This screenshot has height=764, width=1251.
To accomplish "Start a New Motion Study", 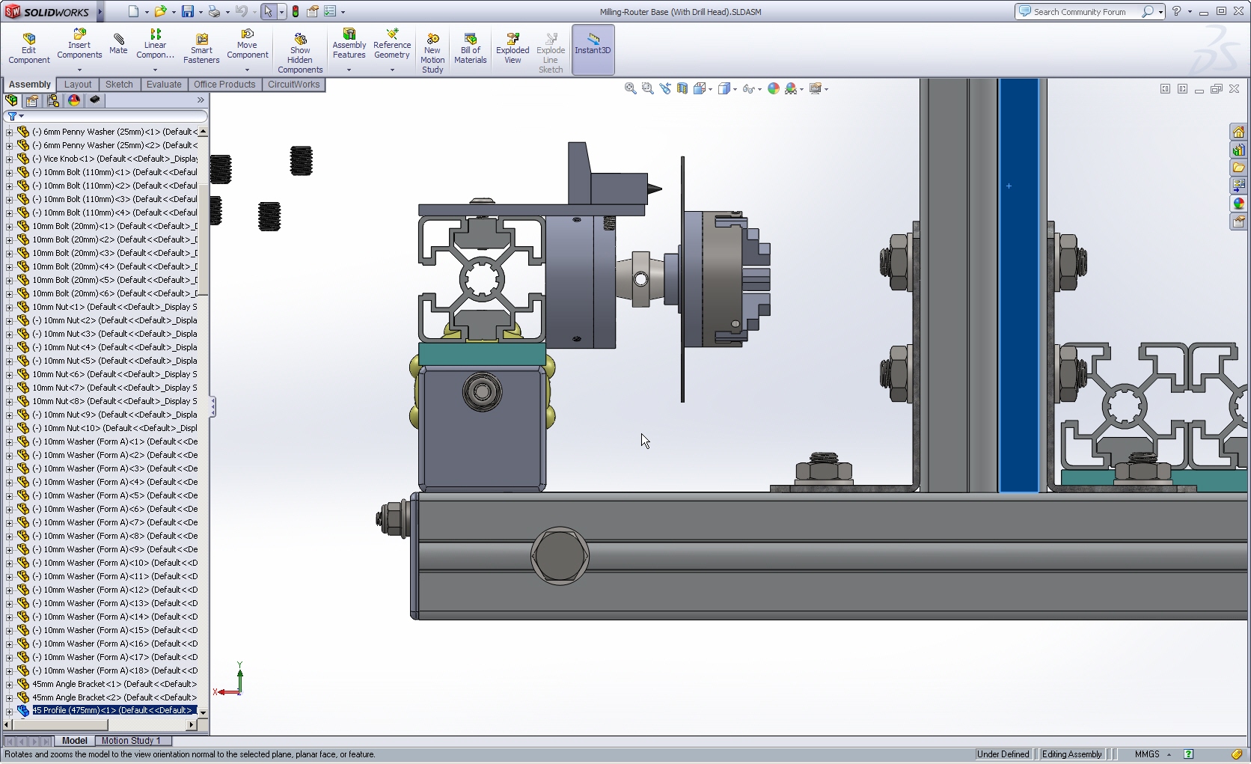I will point(432,52).
